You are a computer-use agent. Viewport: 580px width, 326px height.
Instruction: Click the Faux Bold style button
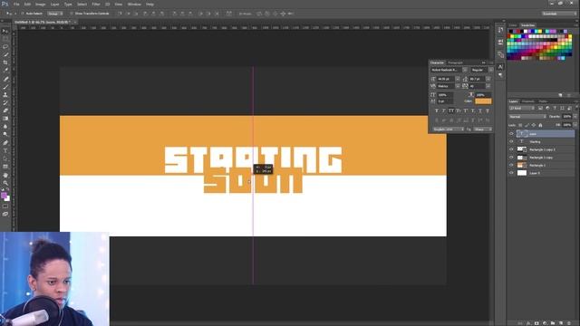(x=437, y=110)
